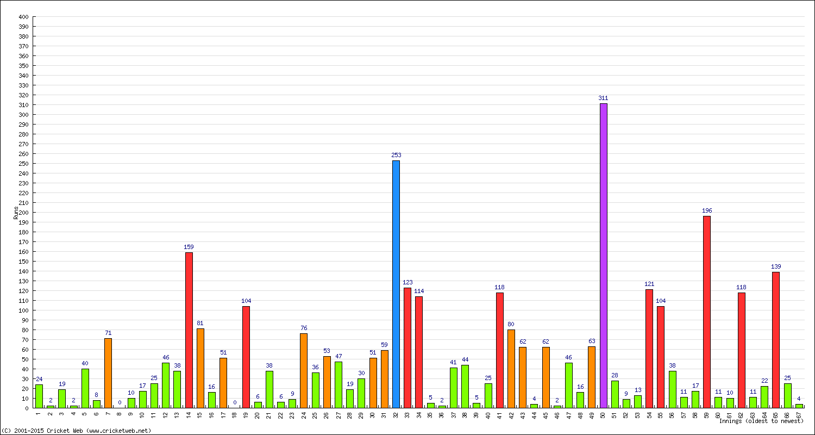
Task: Select the value label '139'
Action: 776,266
